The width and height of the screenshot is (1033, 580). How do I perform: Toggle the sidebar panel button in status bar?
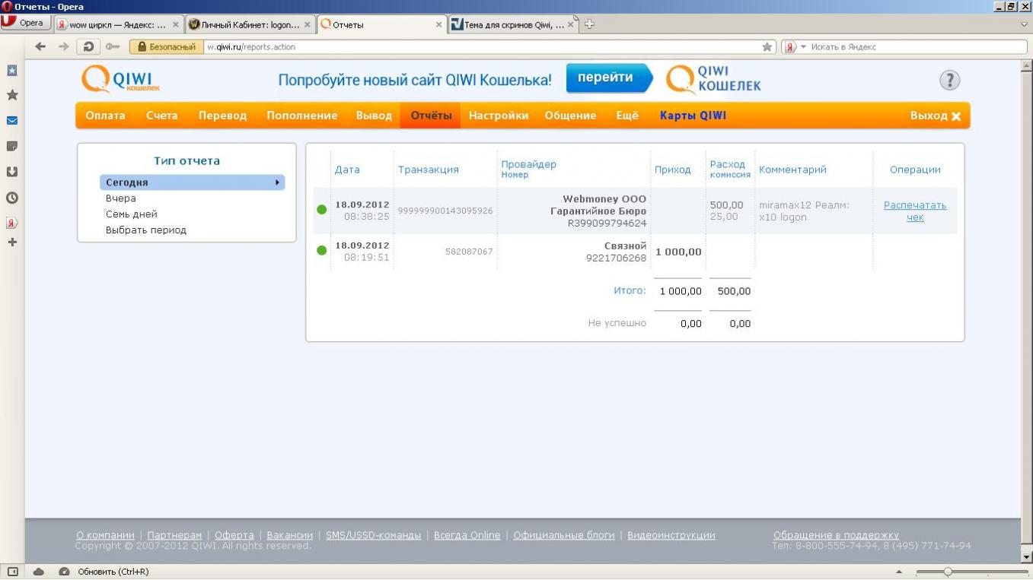click(12, 572)
